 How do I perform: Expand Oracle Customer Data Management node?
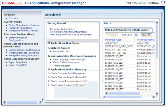49,73
